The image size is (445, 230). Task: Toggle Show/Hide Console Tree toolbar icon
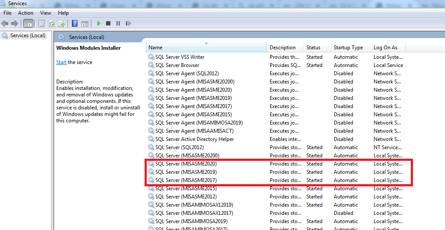click(x=29, y=23)
